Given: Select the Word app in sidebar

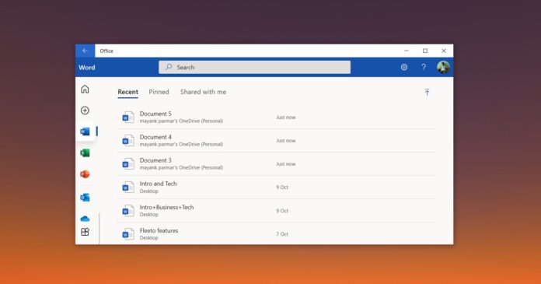Looking at the screenshot, I should [x=85, y=131].
